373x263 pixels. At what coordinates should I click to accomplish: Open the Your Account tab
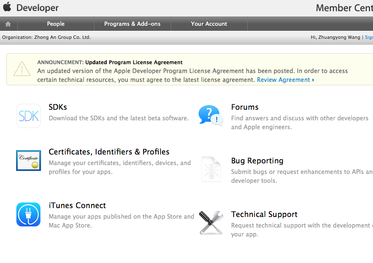[209, 24]
